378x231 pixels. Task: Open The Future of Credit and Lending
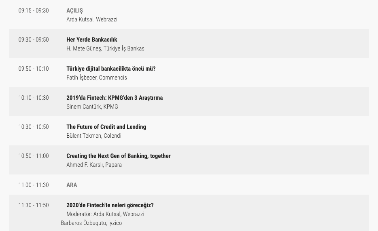[x=106, y=127]
